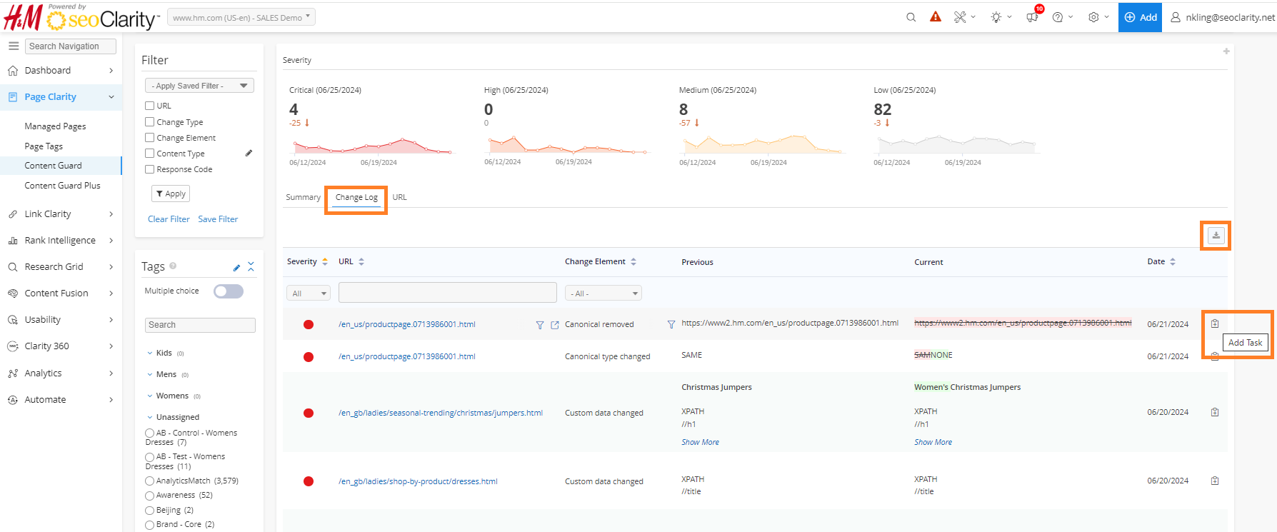
Task: Switch to the Summary tab
Action: (x=303, y=197)
